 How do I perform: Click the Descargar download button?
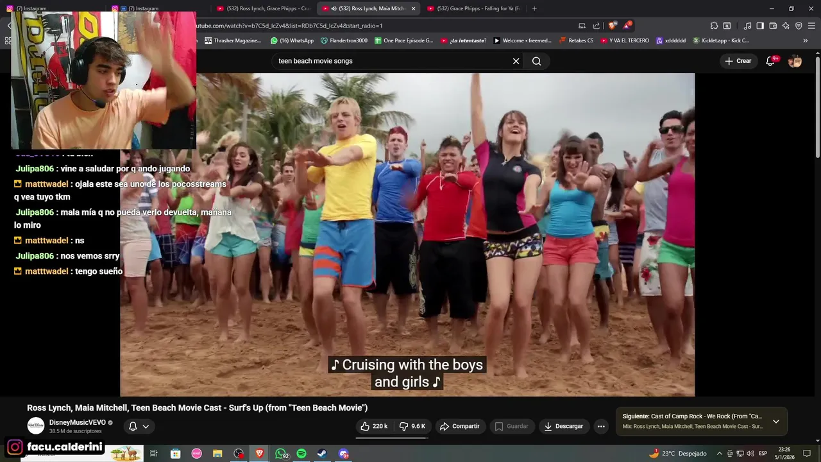[x=564, y=426]
